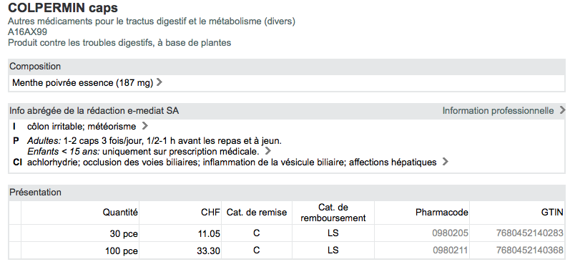Click the chevron beside Information professionnelle
Screen dimensions: 570x267
562,110
